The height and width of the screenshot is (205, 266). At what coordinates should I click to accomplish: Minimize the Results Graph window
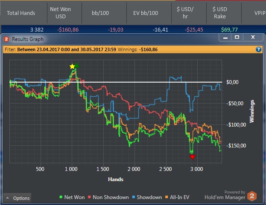point(225,37)
